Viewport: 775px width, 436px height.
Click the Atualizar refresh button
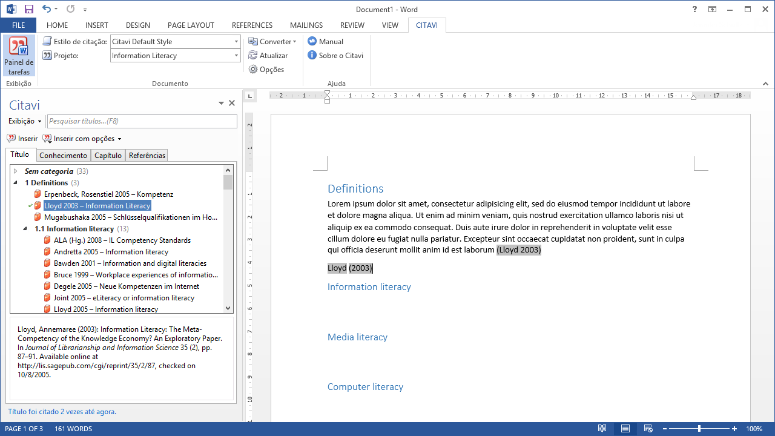pos(268,56)
